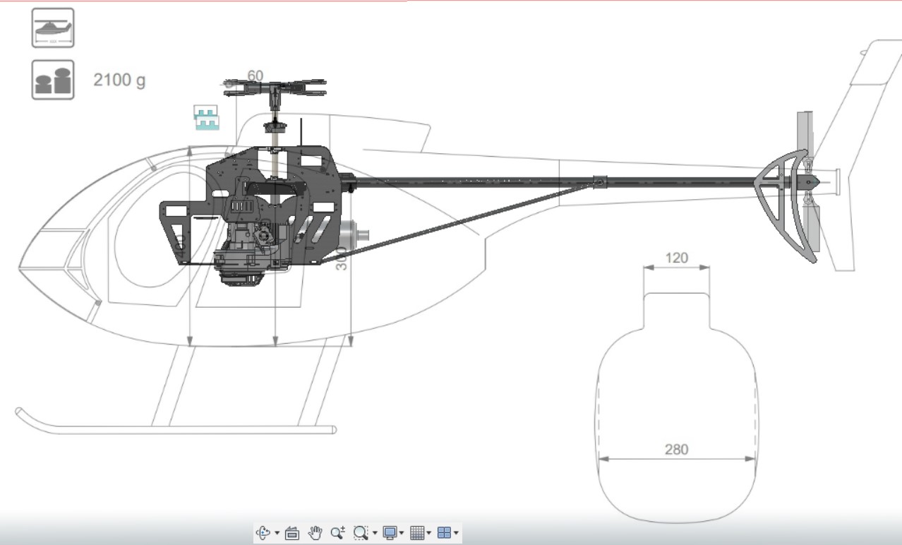The width and height of the screenshot is (902, 545).
Task: Click the grid settings icon
Action: (x=417, y=533)
